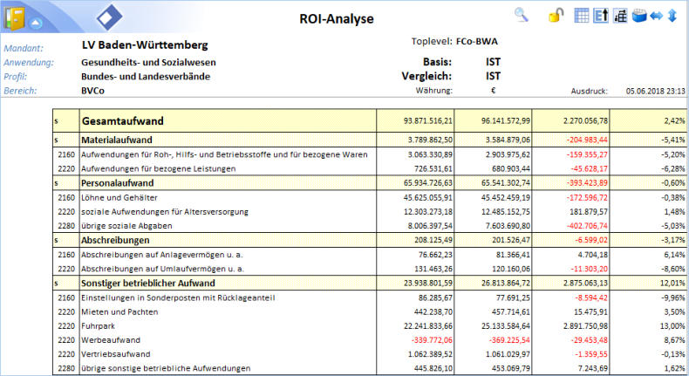689x376 pixels.
Task: Click the hierarchy structure view icon
Action: pos(621,15)
